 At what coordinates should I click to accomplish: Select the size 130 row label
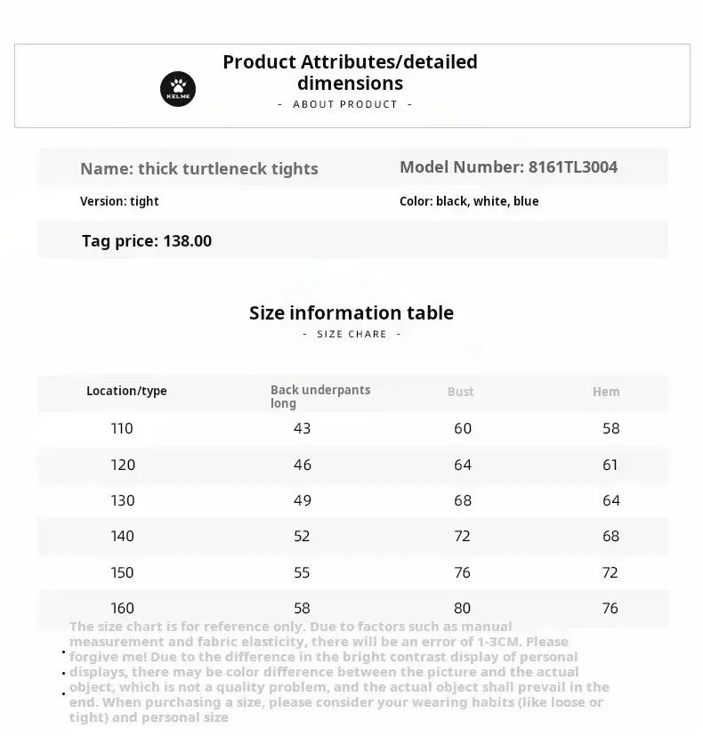pyautogui.click(x=123, y=500)
